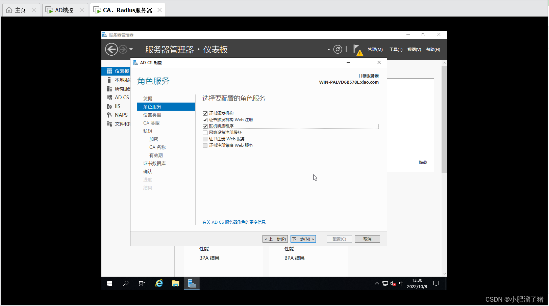
Task: Click the forward arrow in Server Manager
Action: (x=123, y=50)
